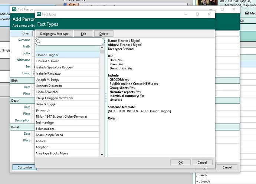The image size is (256, 184).
Task: Close the Fact Types dialog
Action: click(x=209, y=14)
